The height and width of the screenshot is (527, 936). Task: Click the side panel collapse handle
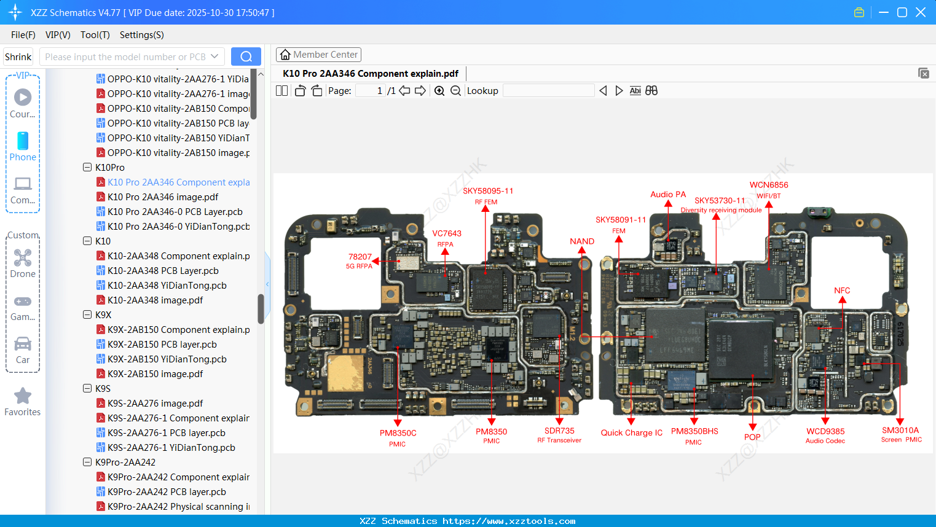pos(267,284)
